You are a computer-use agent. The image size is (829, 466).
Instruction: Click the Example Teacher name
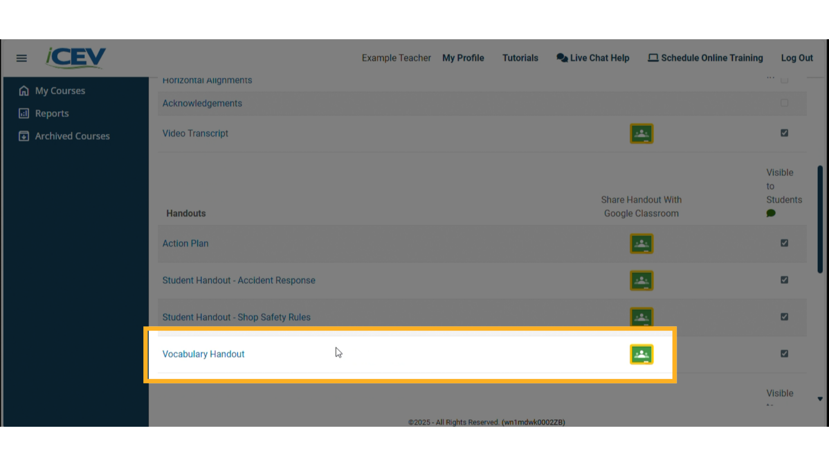click(x=396, y=58)
